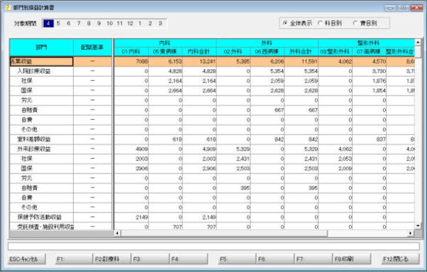Screen dimensions: 427x272
Task: Select the 室料差額収益 row
Action: pyautogui.click(x=212, y=140)
